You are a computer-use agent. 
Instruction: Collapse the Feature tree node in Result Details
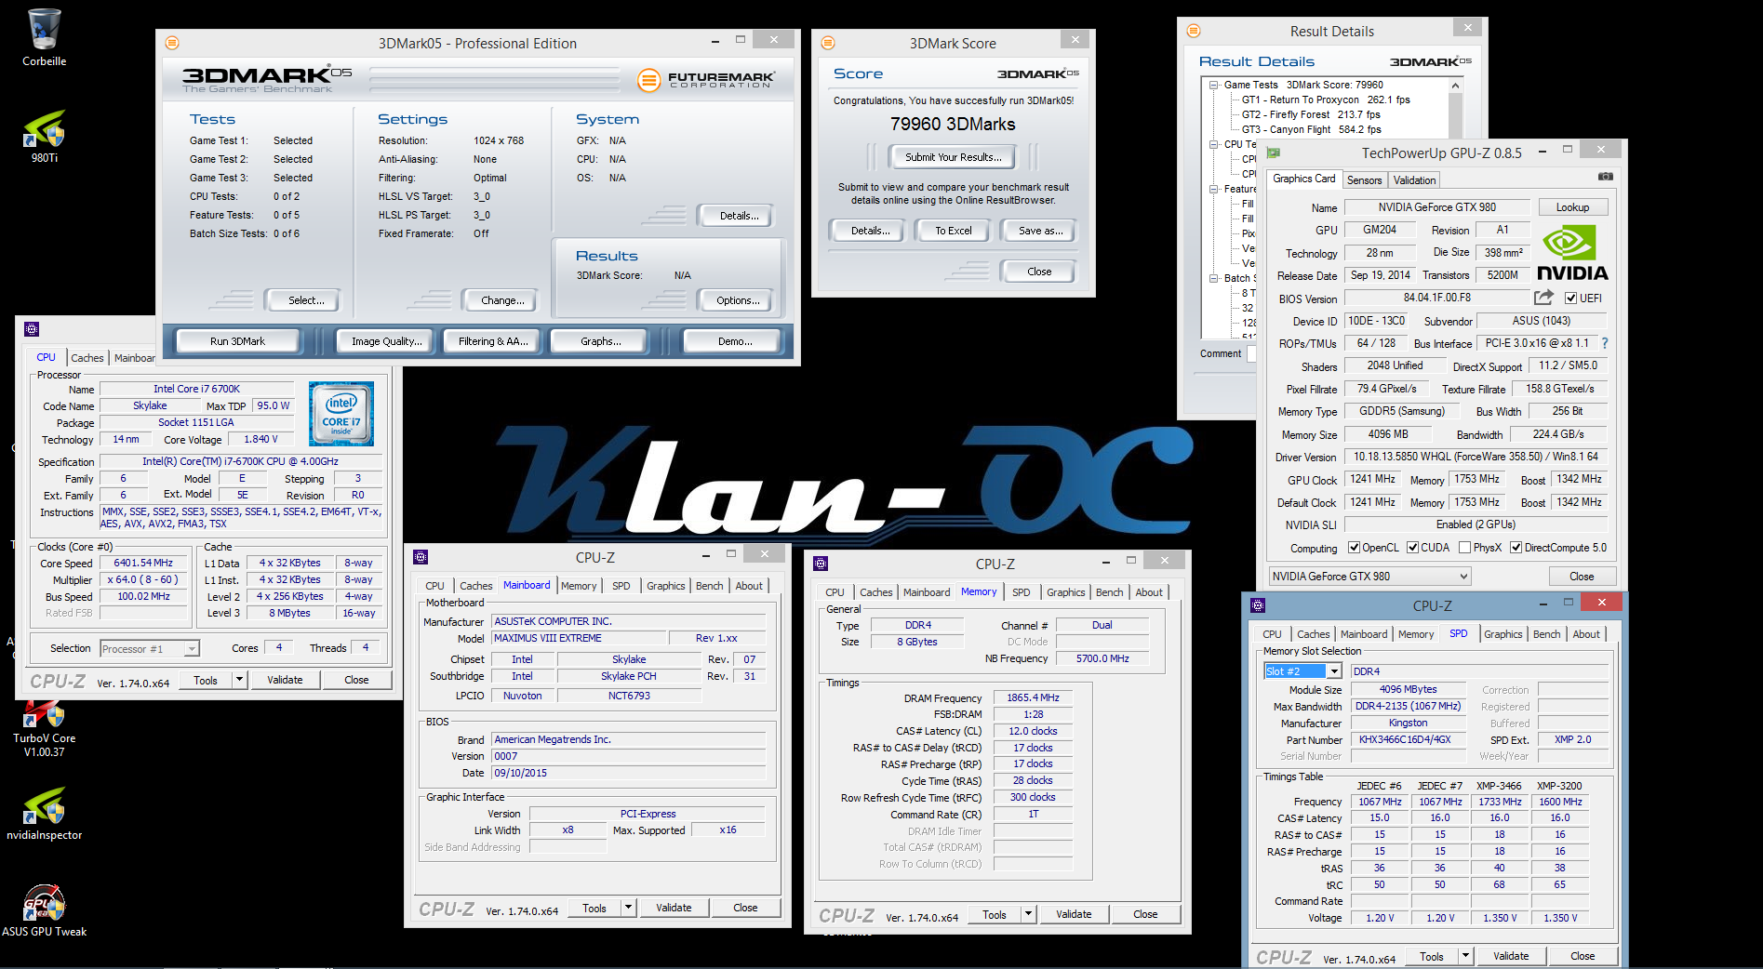coord(1213,189)
